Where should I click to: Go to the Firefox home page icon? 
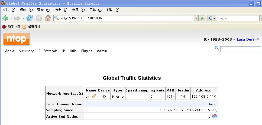pos(48,18)
